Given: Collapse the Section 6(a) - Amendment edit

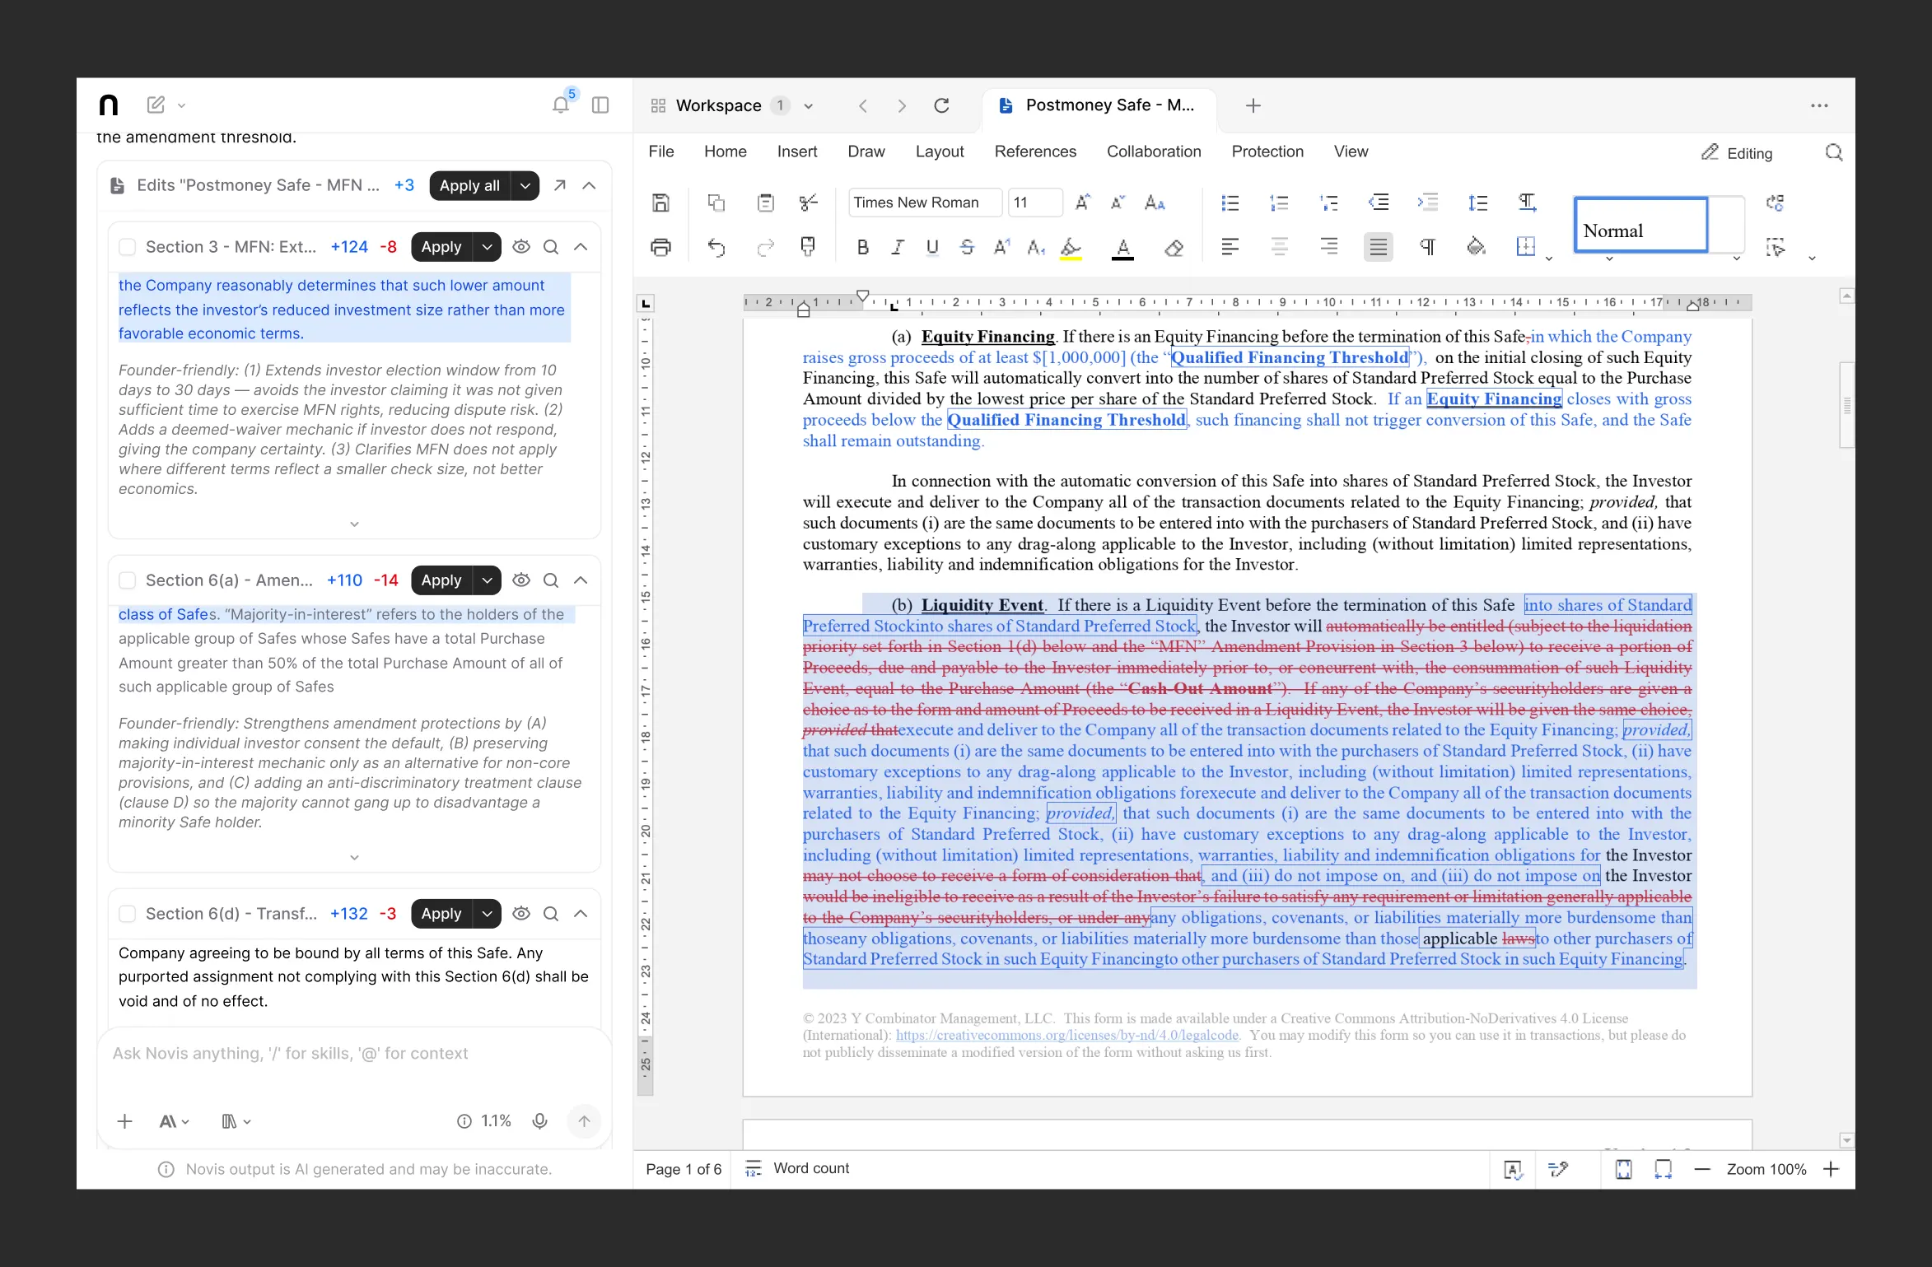Looking at the screenshot, I should (581, 580).
